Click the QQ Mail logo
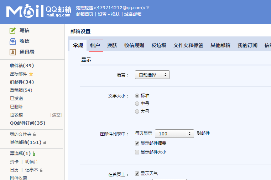 click(39, 11)
